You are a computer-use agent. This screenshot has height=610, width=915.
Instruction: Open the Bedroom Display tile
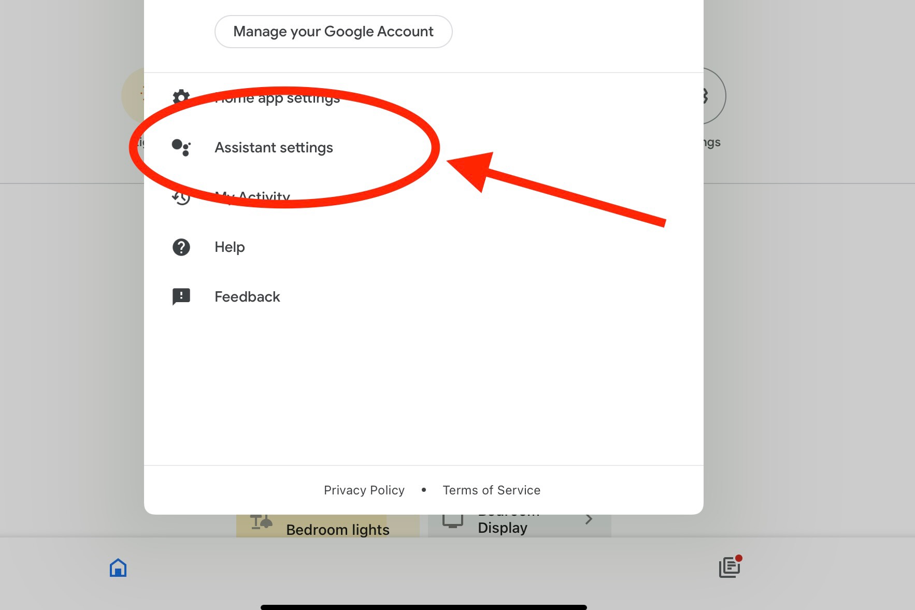(x=519, y=526)
